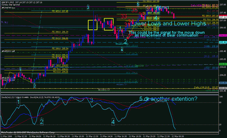
Task: Click the 'FE 61.8 204.36' expansion label
Action: pos(61,72)
